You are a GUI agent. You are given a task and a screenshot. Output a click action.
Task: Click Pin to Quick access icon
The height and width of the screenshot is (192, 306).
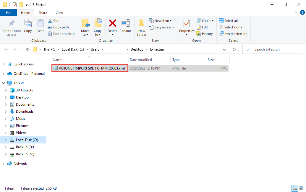(12, 23)
